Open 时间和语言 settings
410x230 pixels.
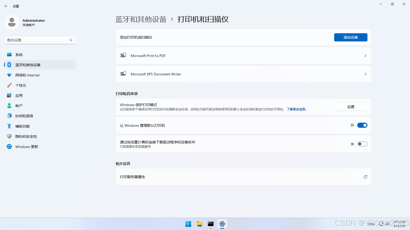point(40,116)
